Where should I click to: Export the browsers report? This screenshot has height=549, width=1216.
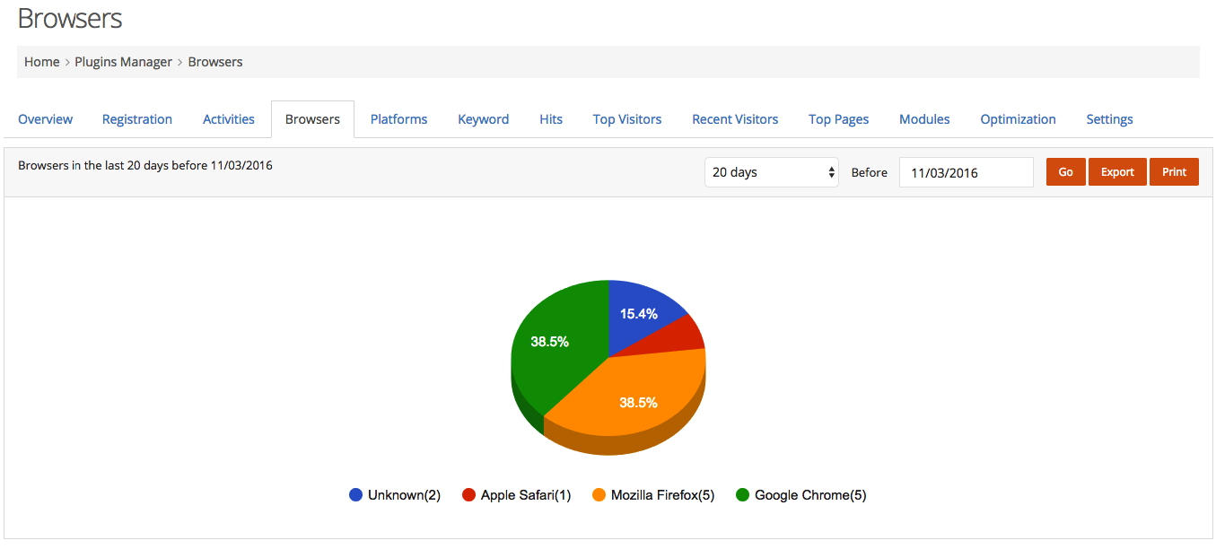(1117, 172)
